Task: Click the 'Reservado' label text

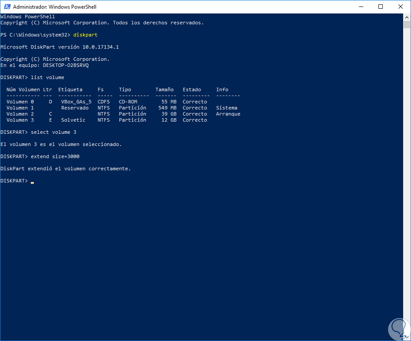Action: 75,108
